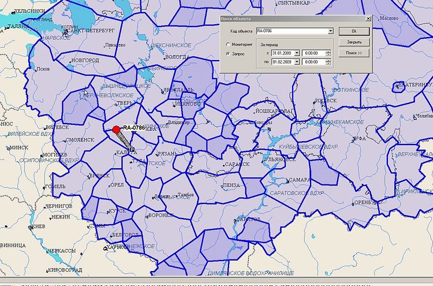Open the start date 31.01.2009 dropdown
Image resolution: width=433 pixels, height=286 pixels.
[296, 53]
